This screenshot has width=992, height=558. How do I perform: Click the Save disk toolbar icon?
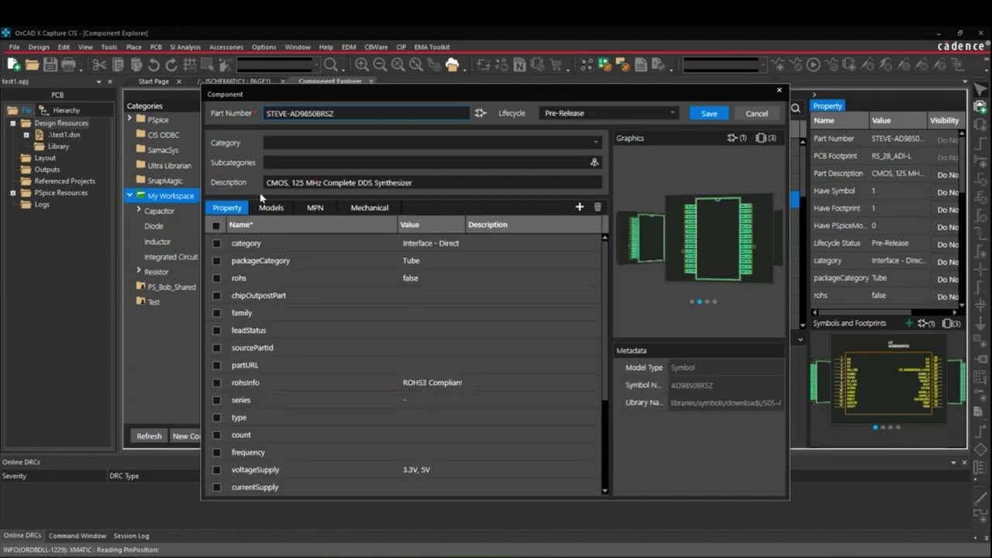point(50,65)
